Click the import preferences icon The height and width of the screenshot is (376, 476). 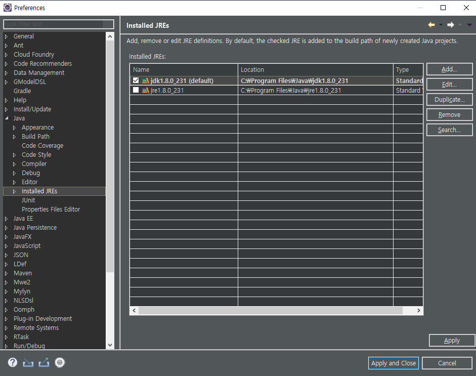(x=28, y=362)
